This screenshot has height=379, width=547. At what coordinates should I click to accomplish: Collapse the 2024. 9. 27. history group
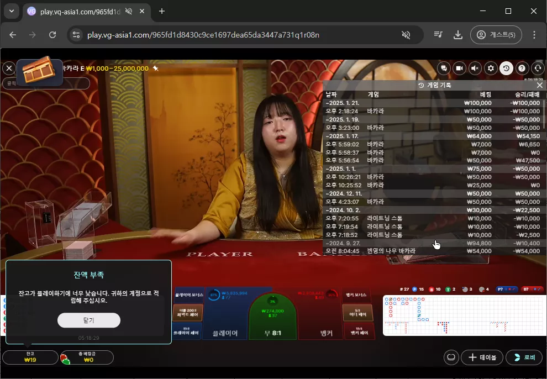tap(433, 243)
